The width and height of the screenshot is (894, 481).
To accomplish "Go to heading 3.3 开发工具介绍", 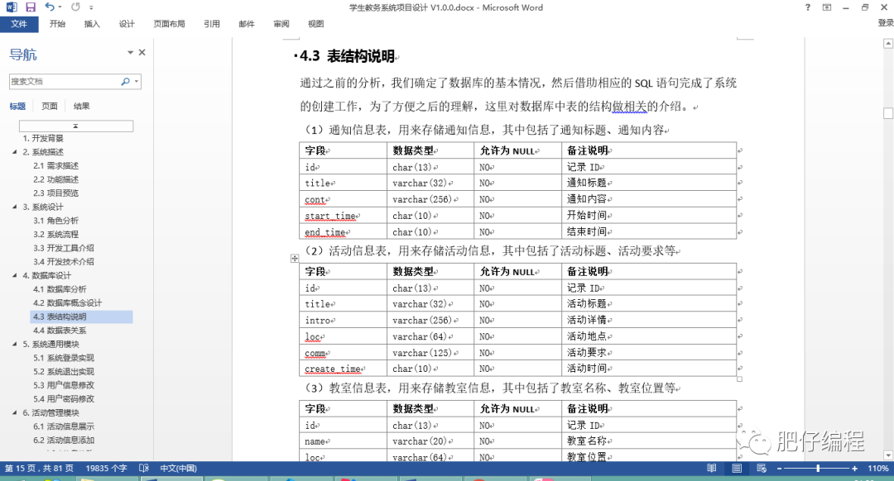I will (63, 248).
